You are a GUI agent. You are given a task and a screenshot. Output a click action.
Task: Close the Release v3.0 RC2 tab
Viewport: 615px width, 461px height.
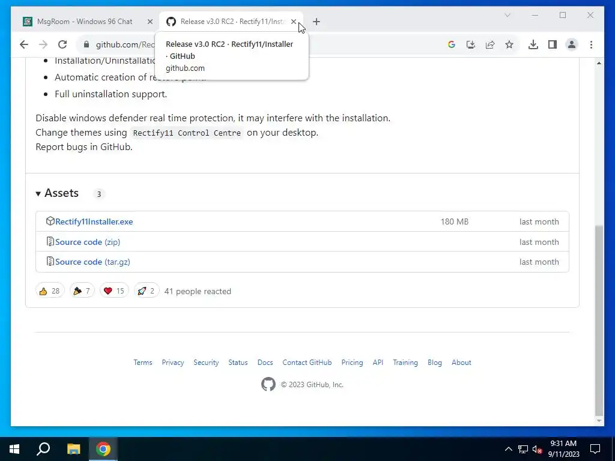coord(293,22)
